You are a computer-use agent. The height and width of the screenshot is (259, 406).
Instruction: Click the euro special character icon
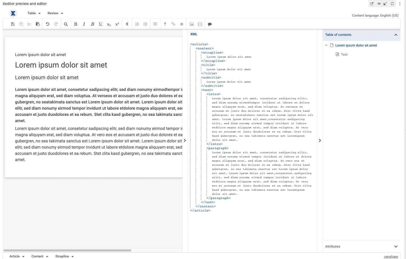[127, 24]
